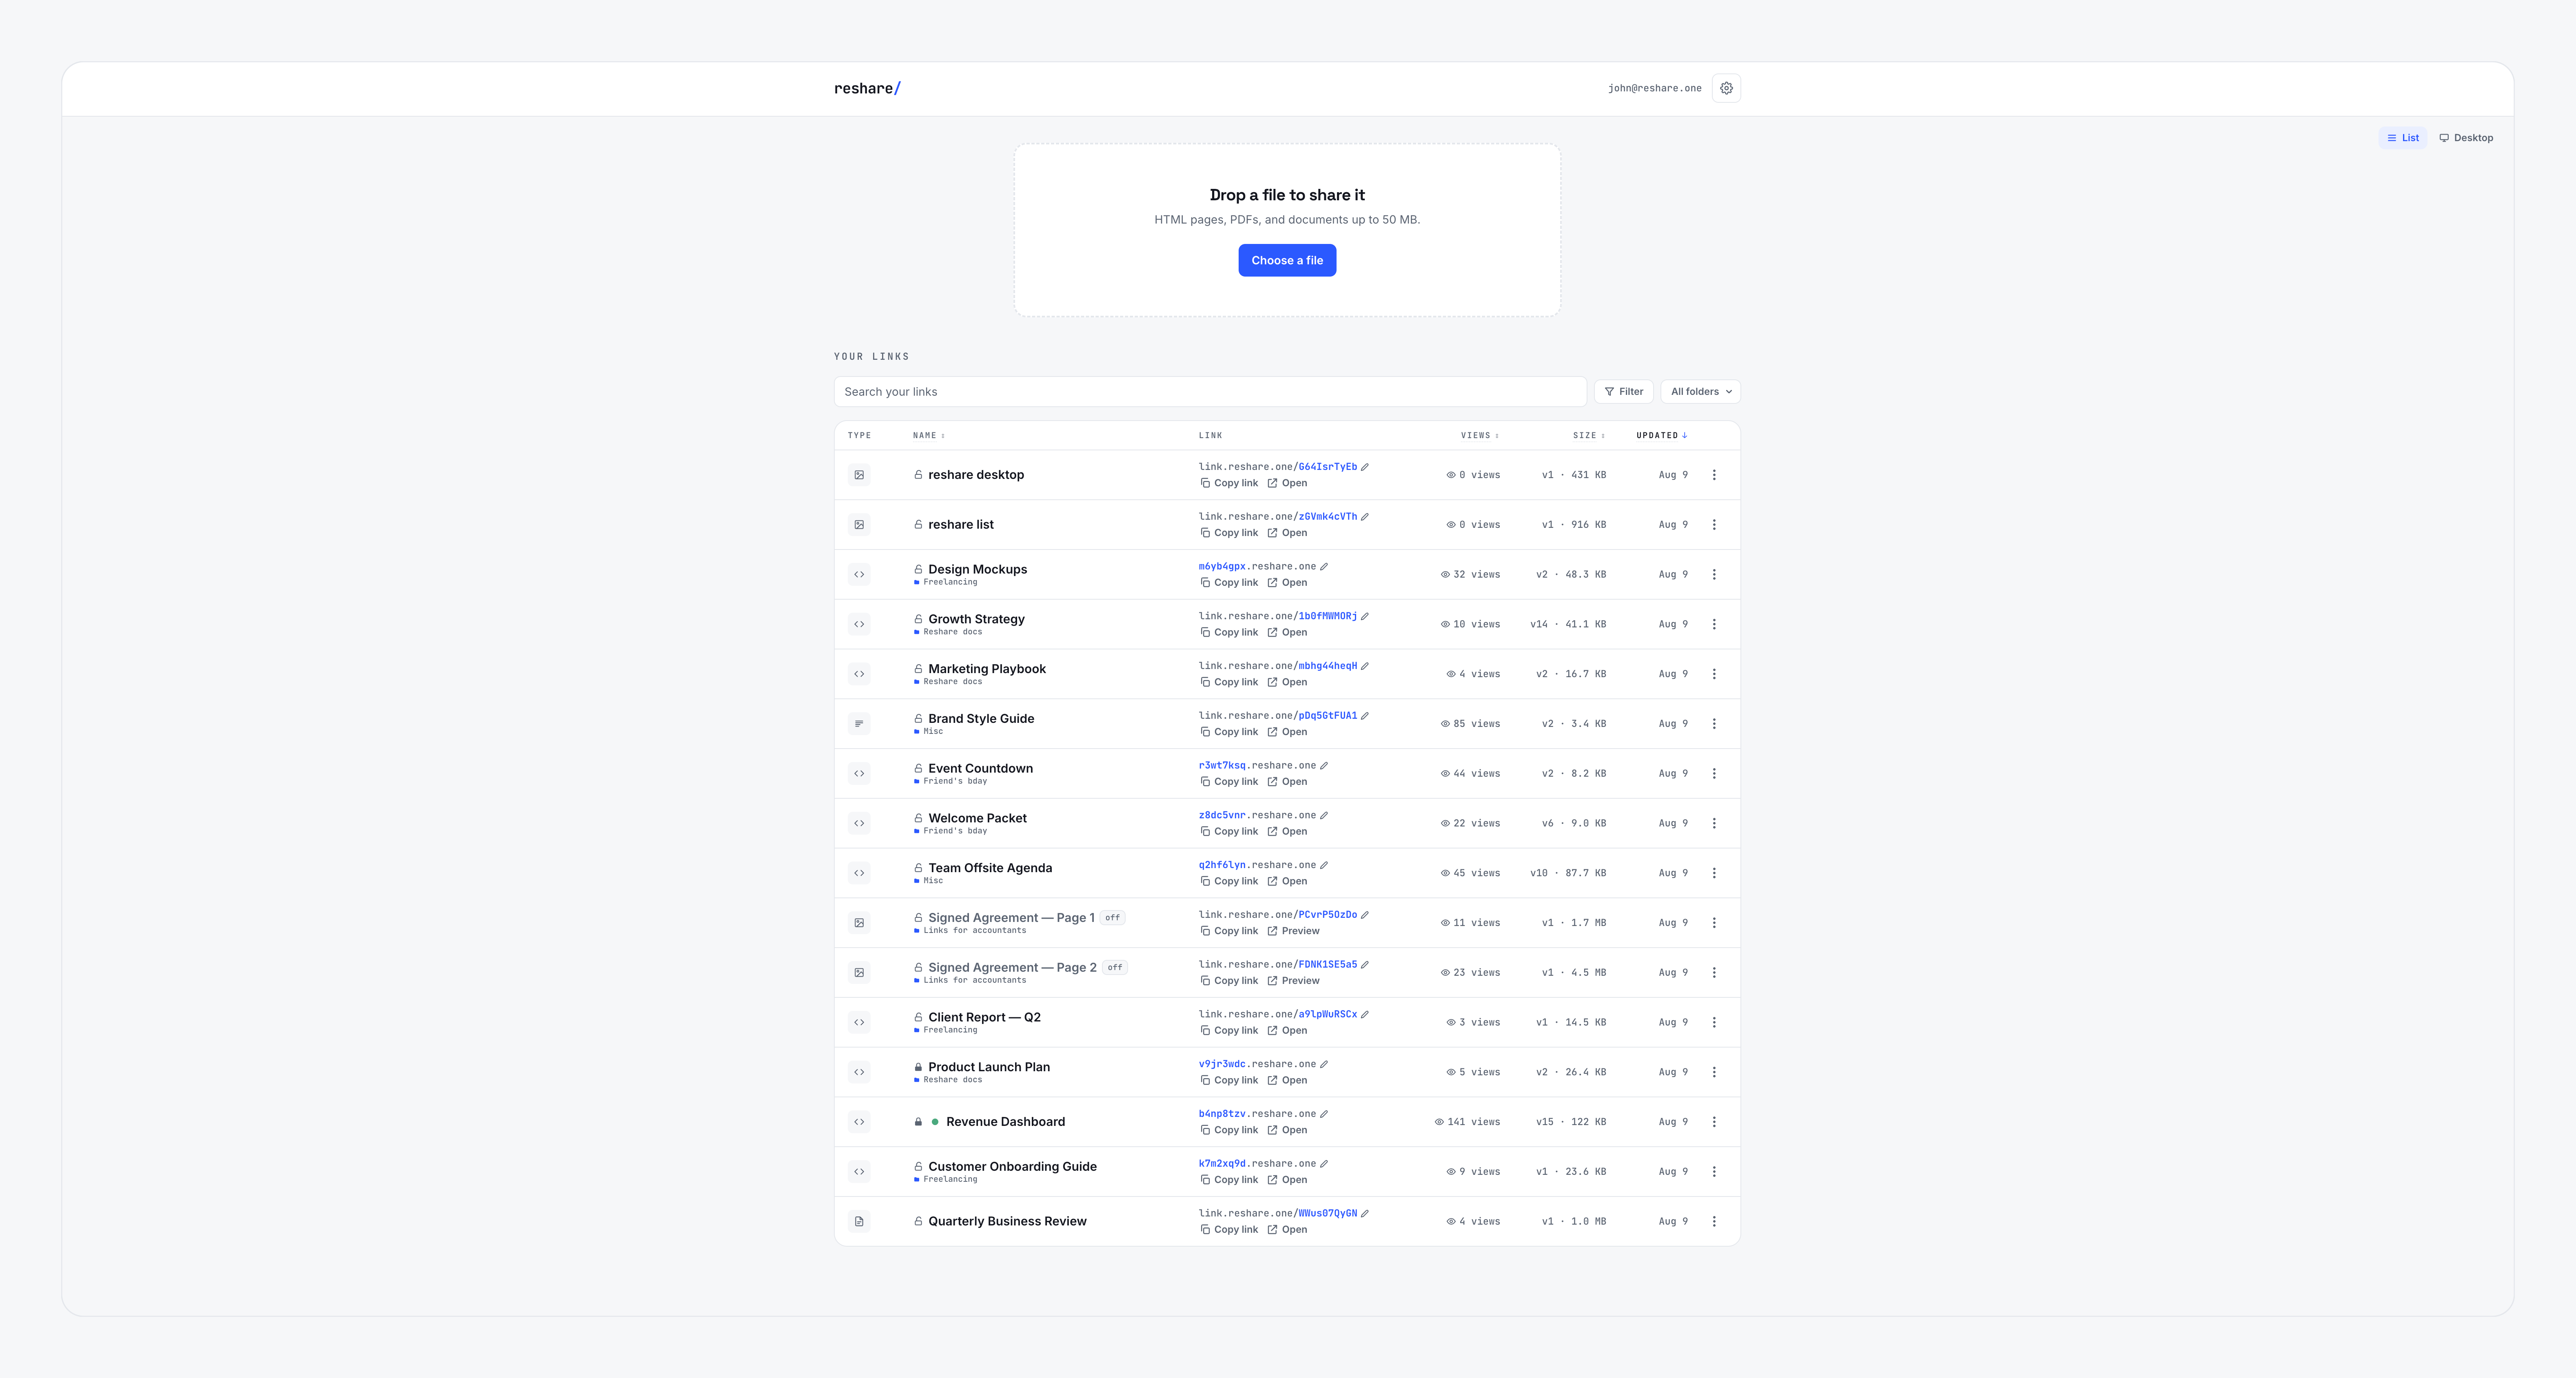Click the Links for accountants tag under Page 2
The height and width of the screenshot is (1378, 2576).
pos(970,980)
